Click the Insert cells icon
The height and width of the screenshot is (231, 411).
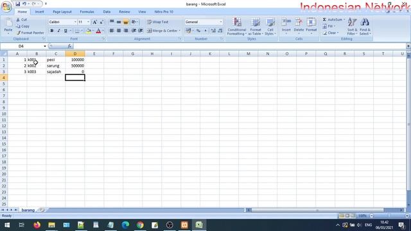pyautogui.click(x=286, y=22)
